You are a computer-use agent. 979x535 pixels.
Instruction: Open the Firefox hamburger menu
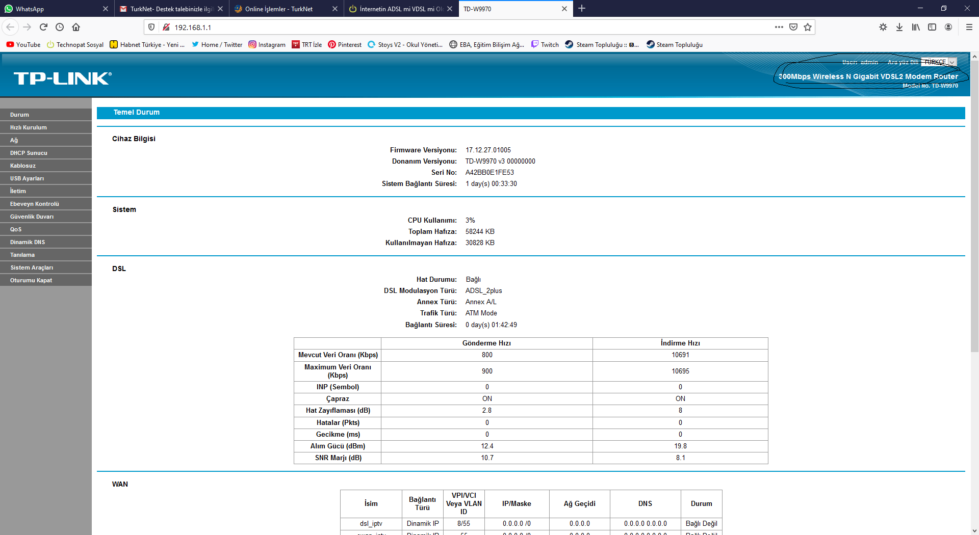click(969, 27)
